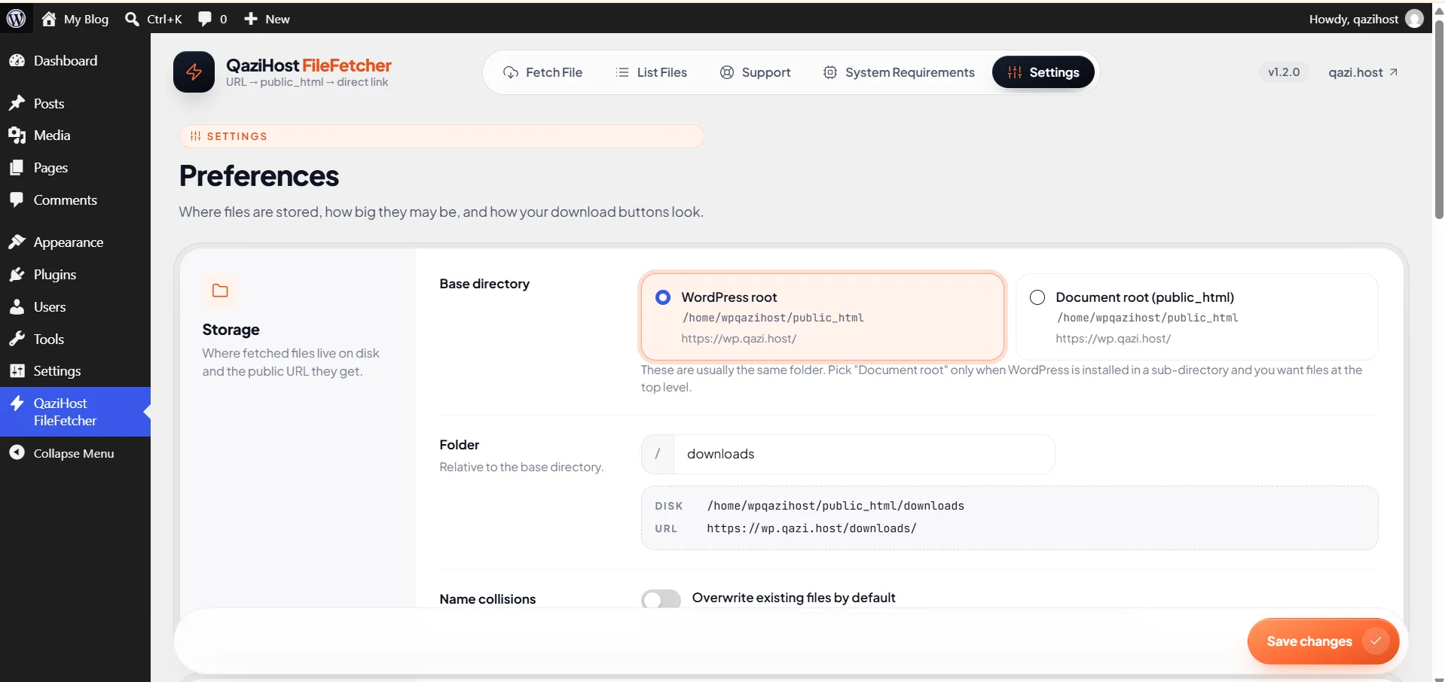1445x682 pixels.
Task: Click the page vertical scrollbar
Action: [x=1439, y=120]
